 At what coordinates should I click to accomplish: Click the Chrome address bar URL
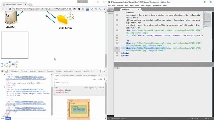coord(42,9)
